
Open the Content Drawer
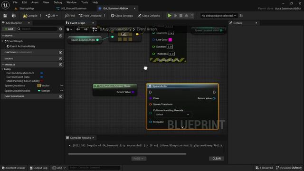14,168
